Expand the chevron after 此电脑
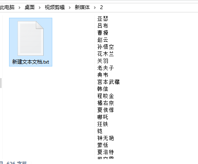Image resolution: width=198 pixels, height=164 pixels. coord(19,7)
